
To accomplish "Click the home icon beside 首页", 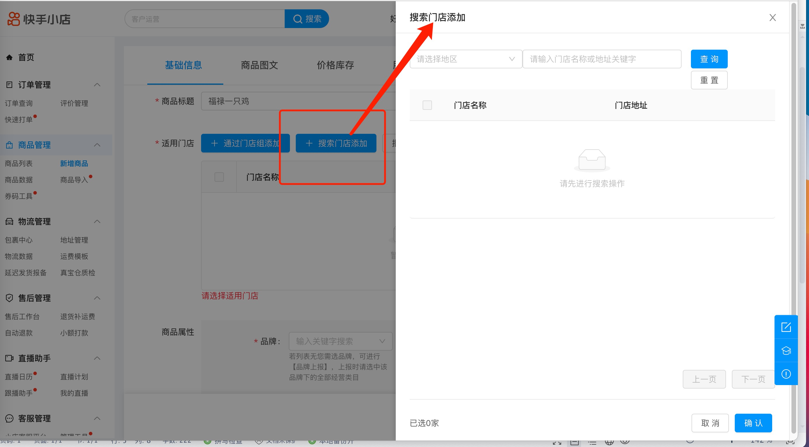I will pos(9,58).
